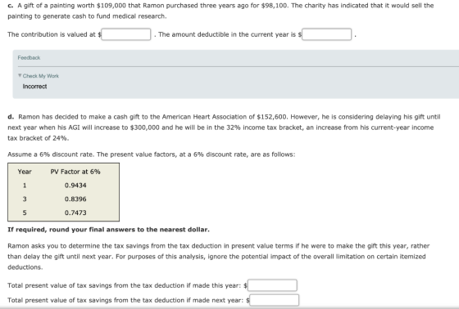This screenshot has width=459, height=309.
Task: Select the tax savings next year input box
Action: (x=275, y=300)
